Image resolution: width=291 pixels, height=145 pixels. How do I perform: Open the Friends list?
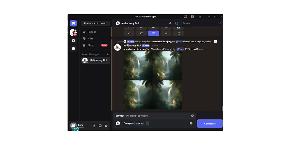pyautogui.click(x=95, y=32)
